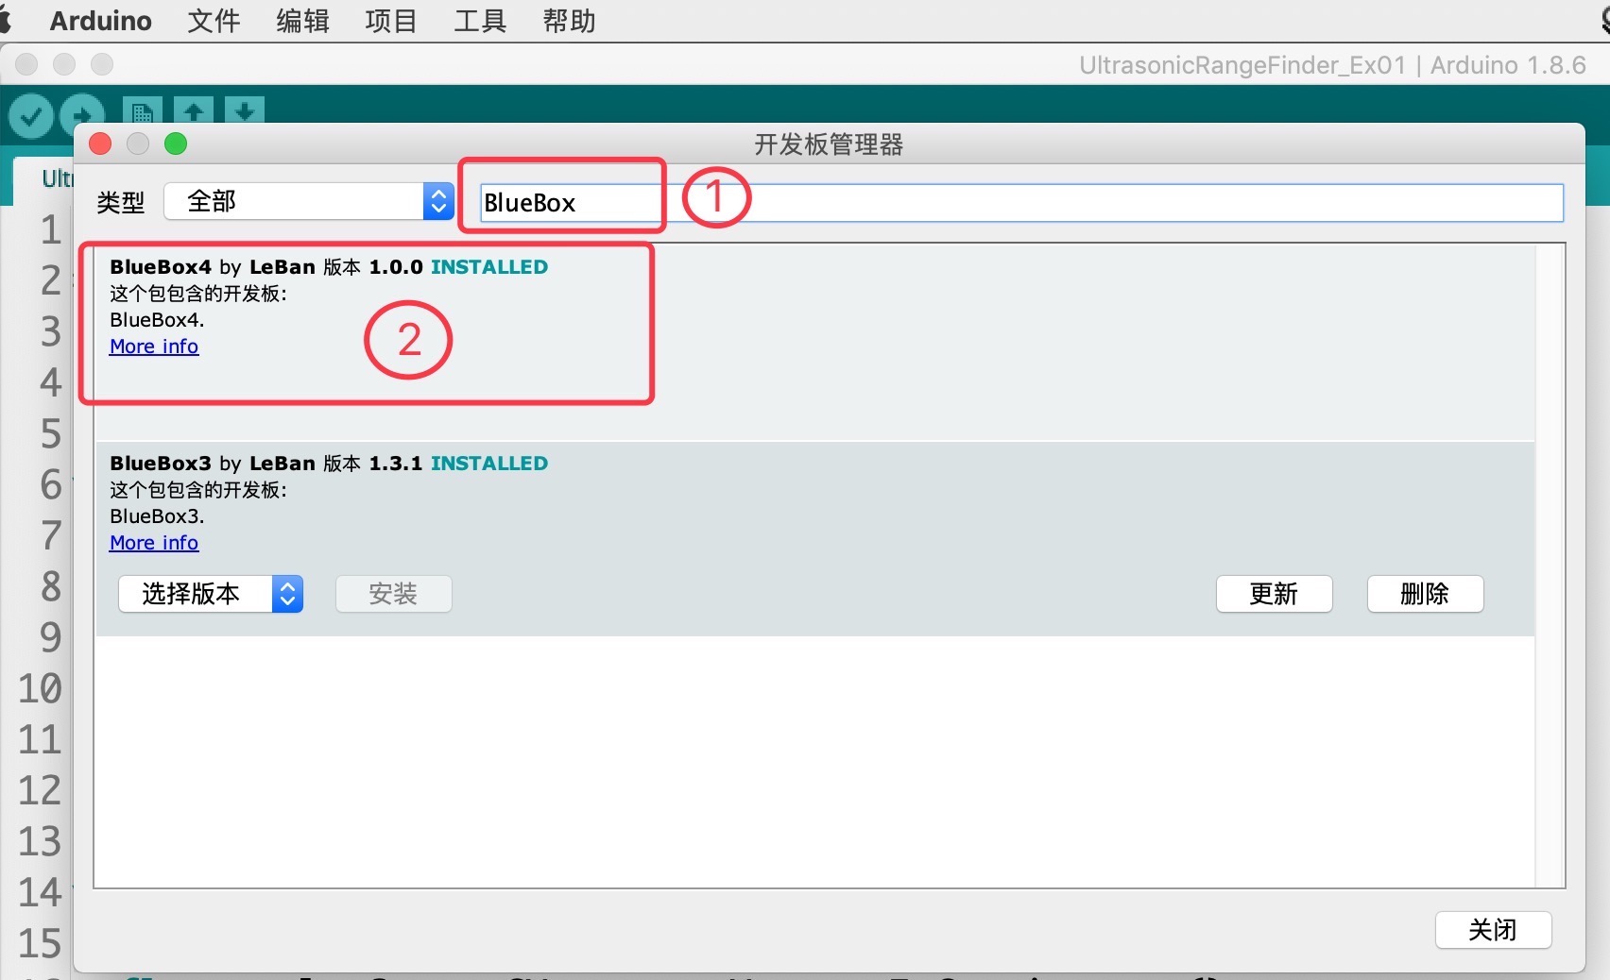Select the BlueBox3 by LeBan entry title
Viewport: 1610px width, 980px height.
click(x=213, y=464)
